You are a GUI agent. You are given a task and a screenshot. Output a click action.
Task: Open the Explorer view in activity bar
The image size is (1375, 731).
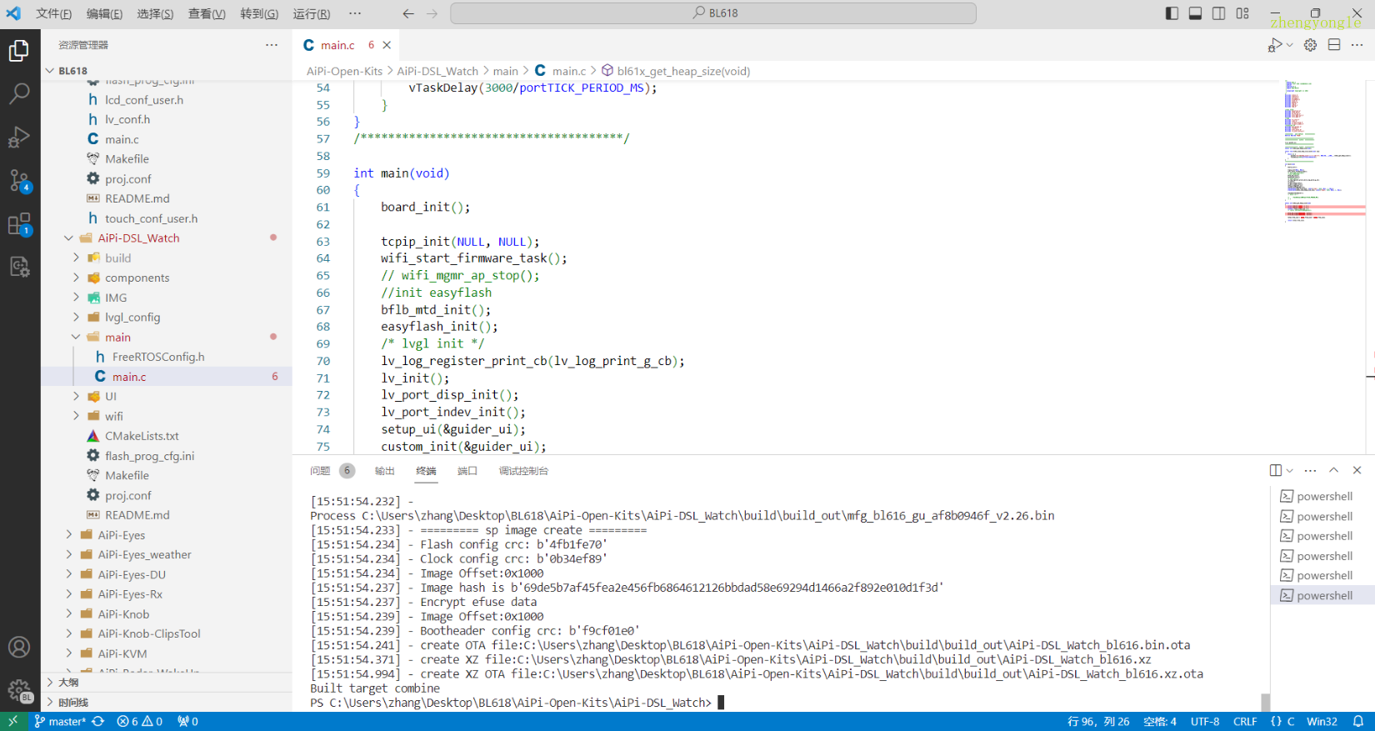[x=19, y=51]
